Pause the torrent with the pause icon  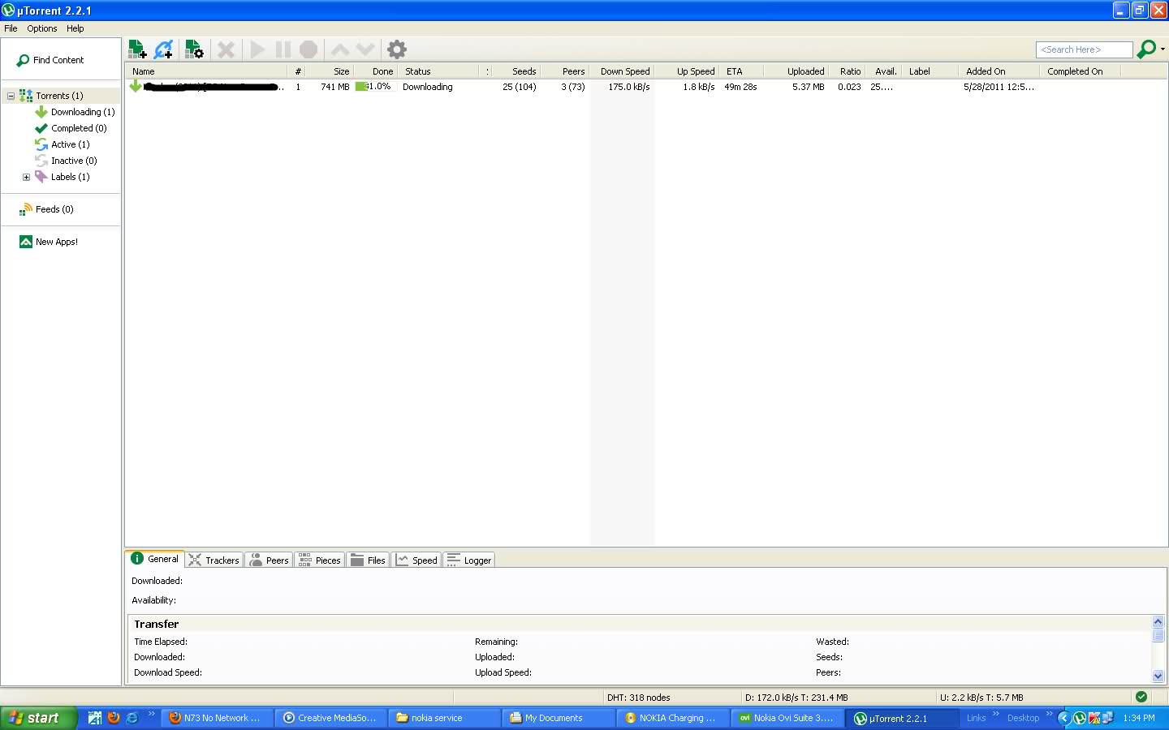pyautogui.click(x=283, y=49)
